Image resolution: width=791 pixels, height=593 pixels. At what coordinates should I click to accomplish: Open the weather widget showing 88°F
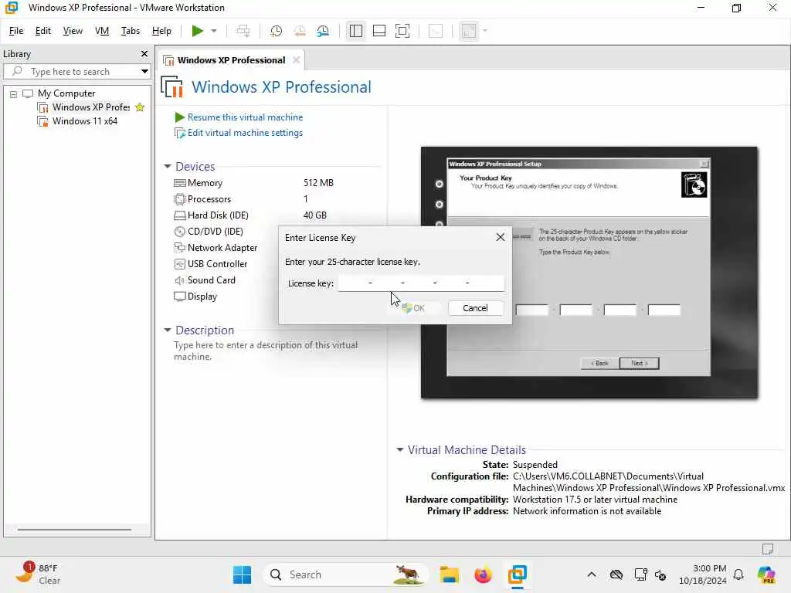click(x=38, y=574)
